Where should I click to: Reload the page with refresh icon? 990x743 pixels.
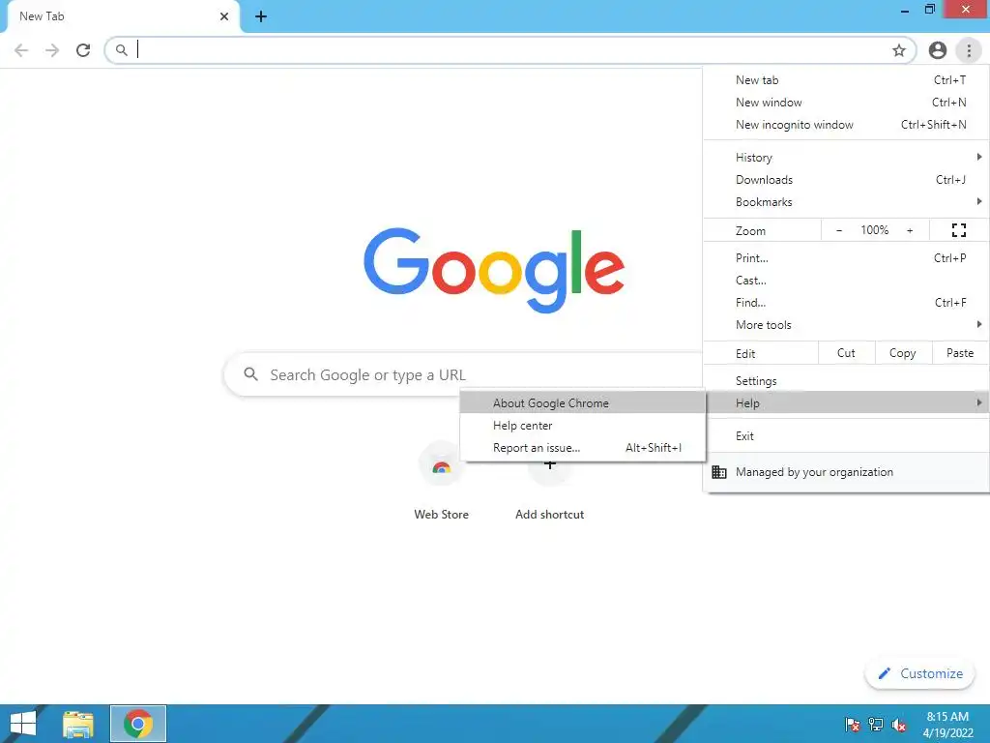pos(83,50)
